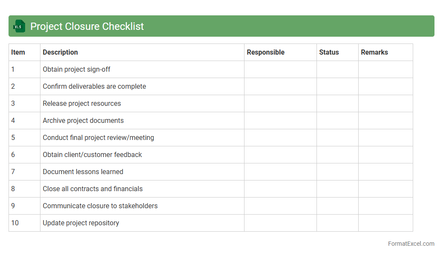Open the FormatExcel.com link
Screen dimensions: 443x256
(411, 244)
